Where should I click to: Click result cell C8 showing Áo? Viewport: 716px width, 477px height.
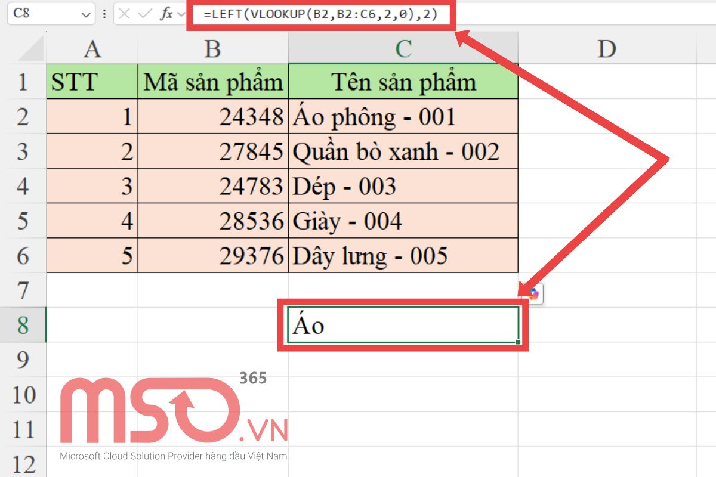[x=403, y=325]
